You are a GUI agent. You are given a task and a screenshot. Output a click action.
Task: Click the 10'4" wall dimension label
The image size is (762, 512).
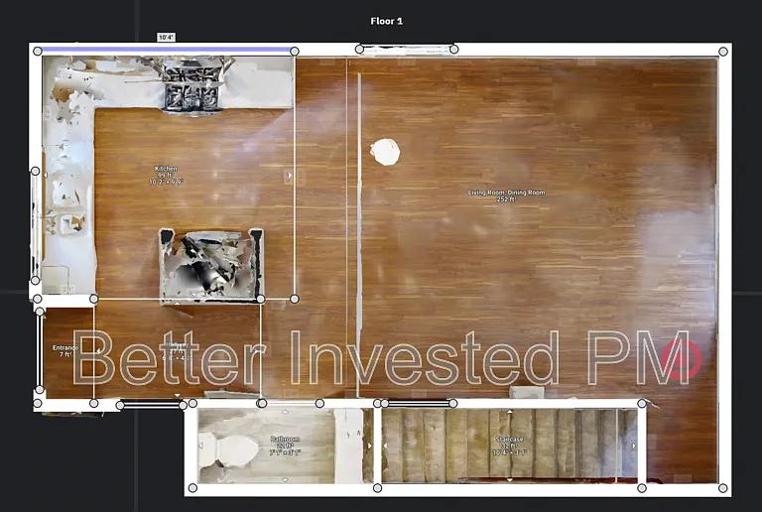(x=166, y=37)
